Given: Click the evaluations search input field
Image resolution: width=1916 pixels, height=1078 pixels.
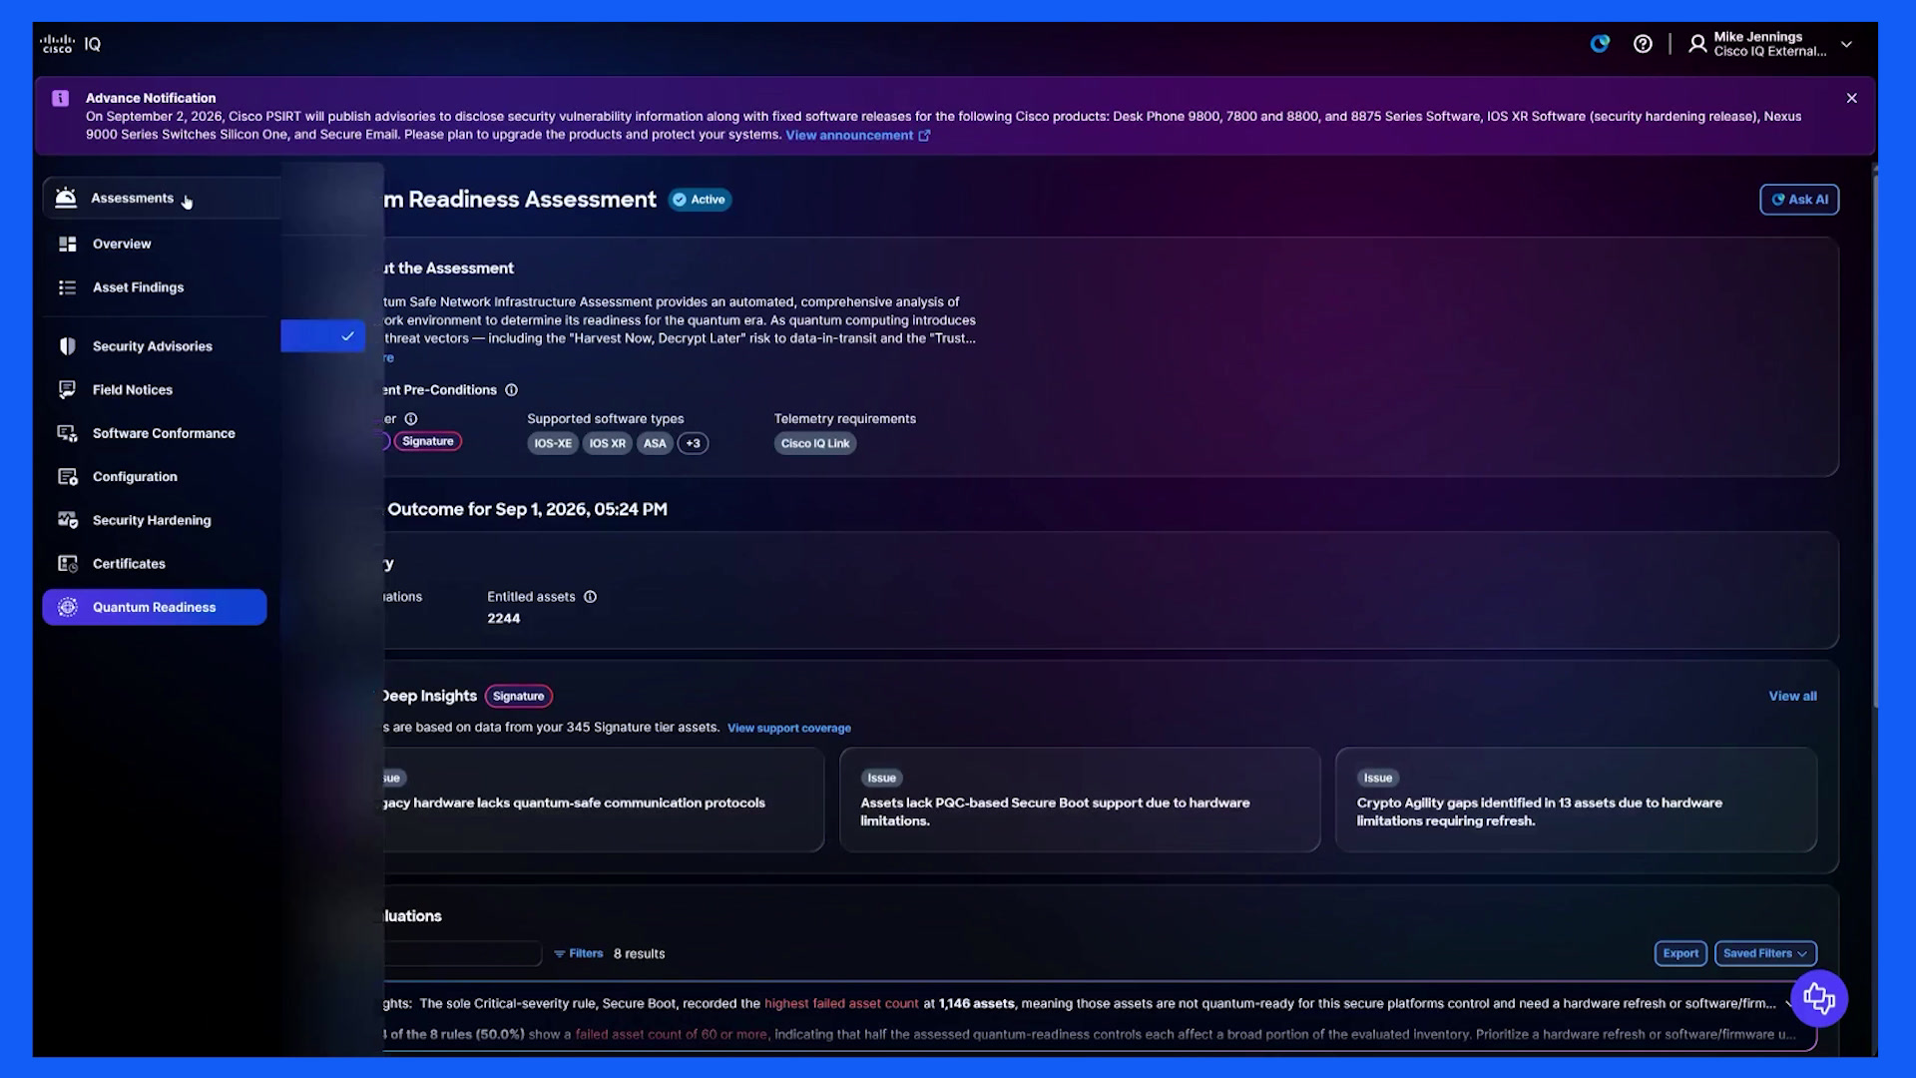Looking at the screenshot, I should [x=462, y=953].
